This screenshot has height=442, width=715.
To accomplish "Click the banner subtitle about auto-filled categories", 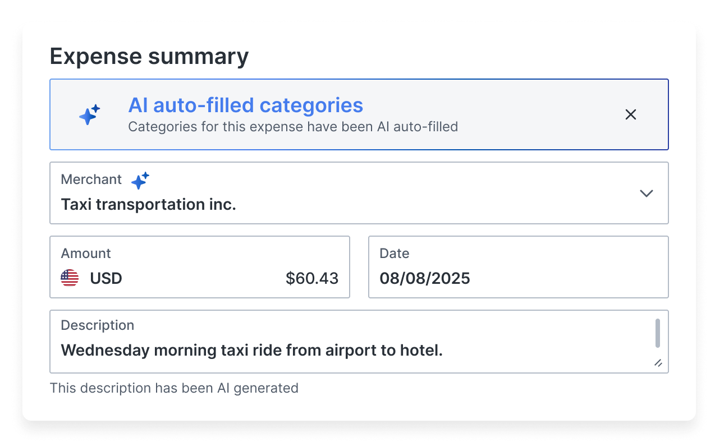I will click(292, 127).
